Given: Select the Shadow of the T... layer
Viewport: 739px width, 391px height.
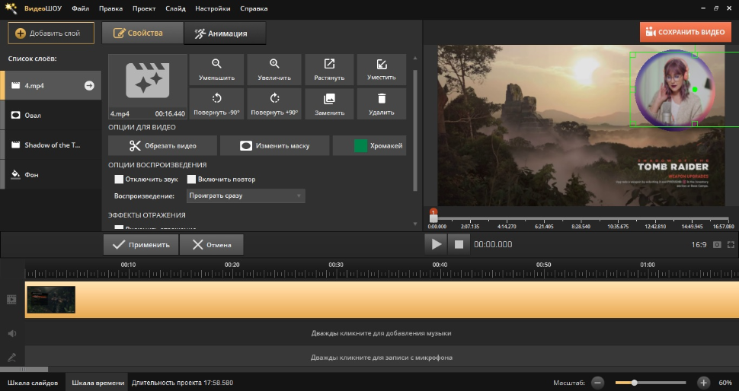Looking at the screenshot, I should [x=51, y=145].
